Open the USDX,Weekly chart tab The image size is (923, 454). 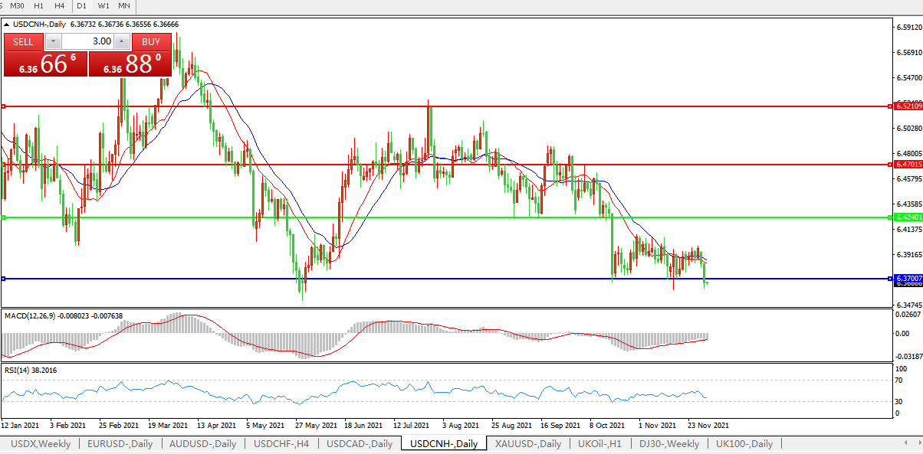[40, 444]
